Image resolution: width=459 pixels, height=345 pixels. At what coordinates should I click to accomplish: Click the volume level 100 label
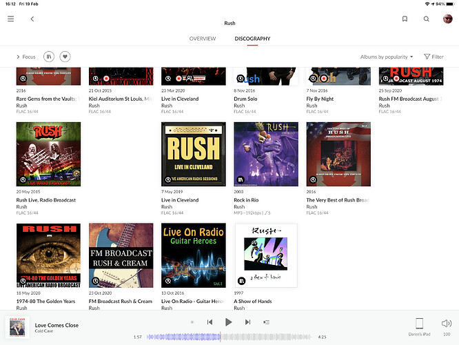point(447,334)
